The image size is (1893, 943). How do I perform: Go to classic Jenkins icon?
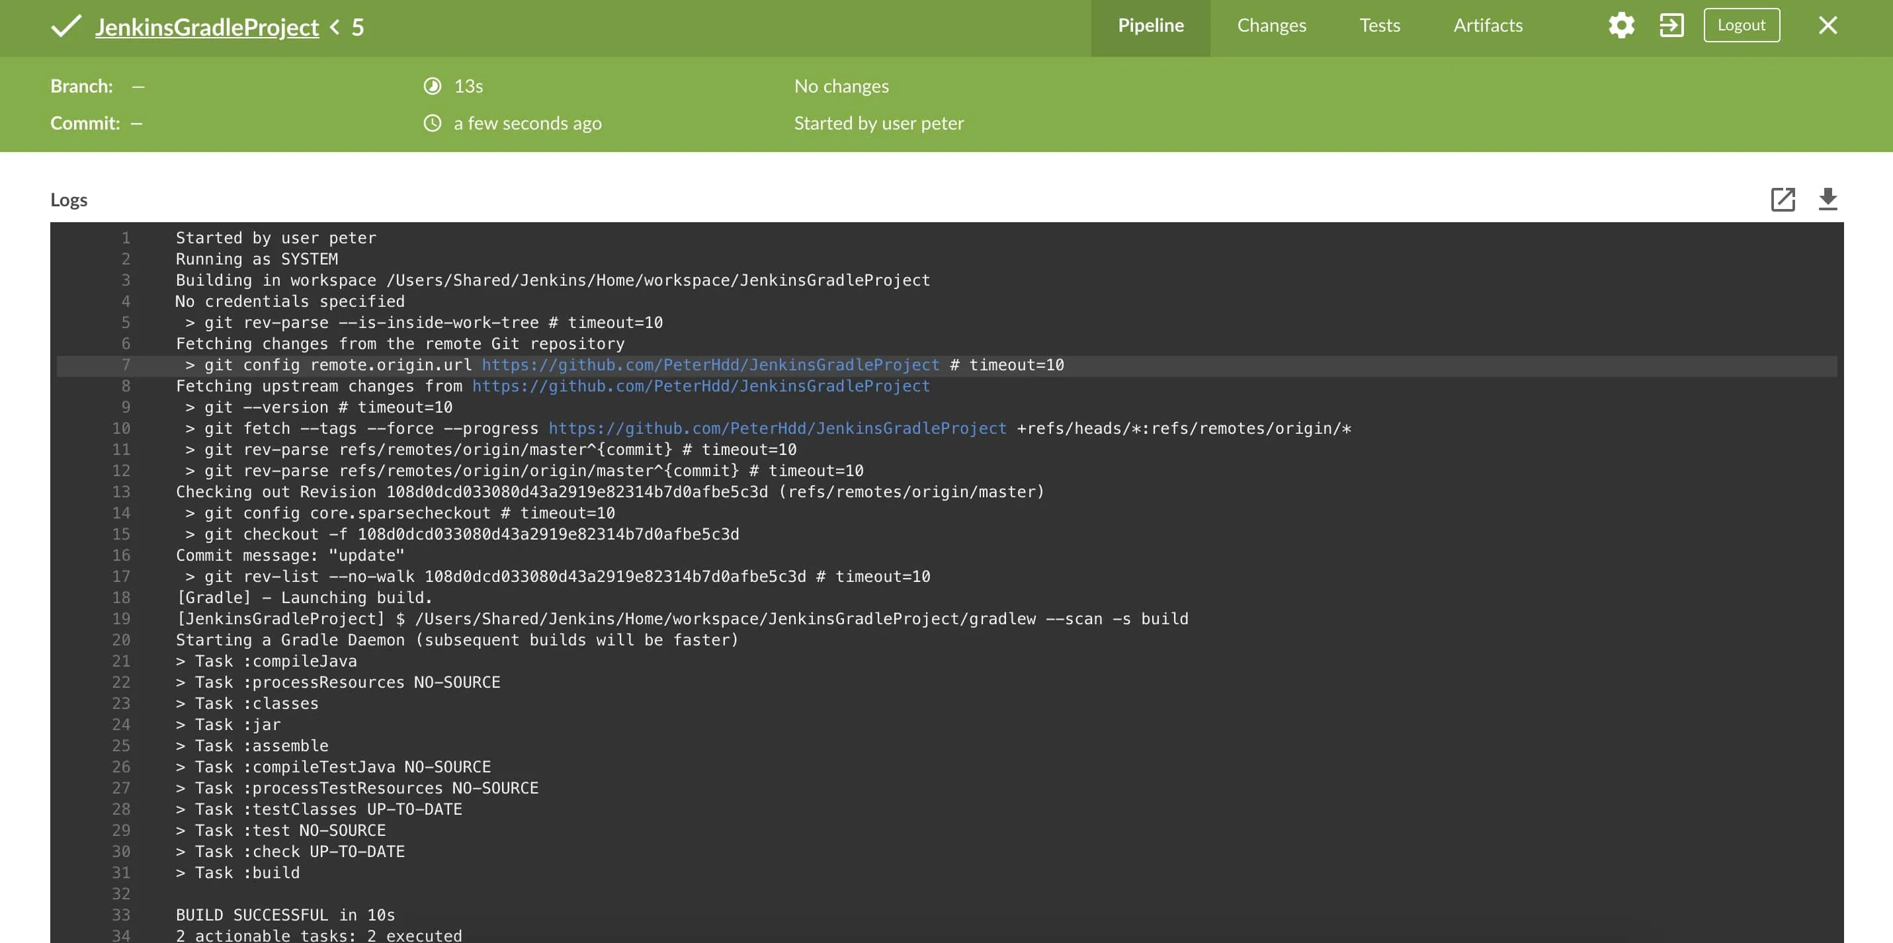(x=1671, y=26)
